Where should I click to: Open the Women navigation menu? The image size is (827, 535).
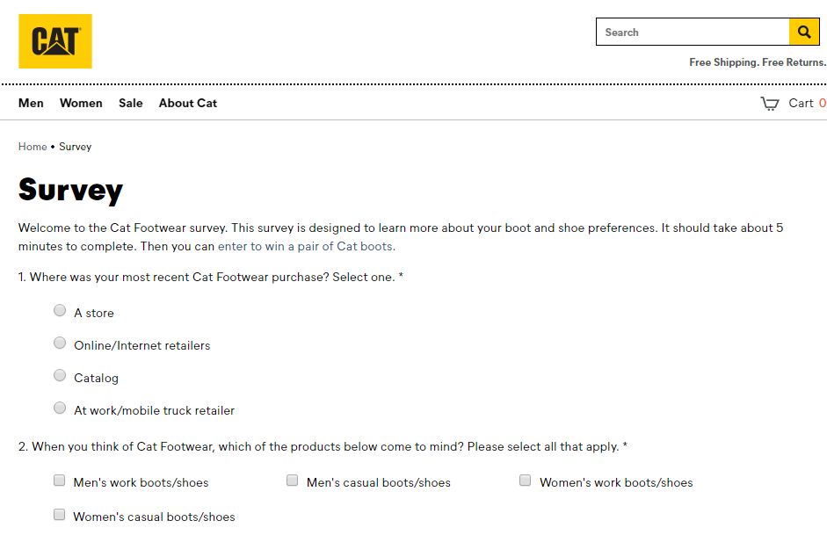coord(81,103)
